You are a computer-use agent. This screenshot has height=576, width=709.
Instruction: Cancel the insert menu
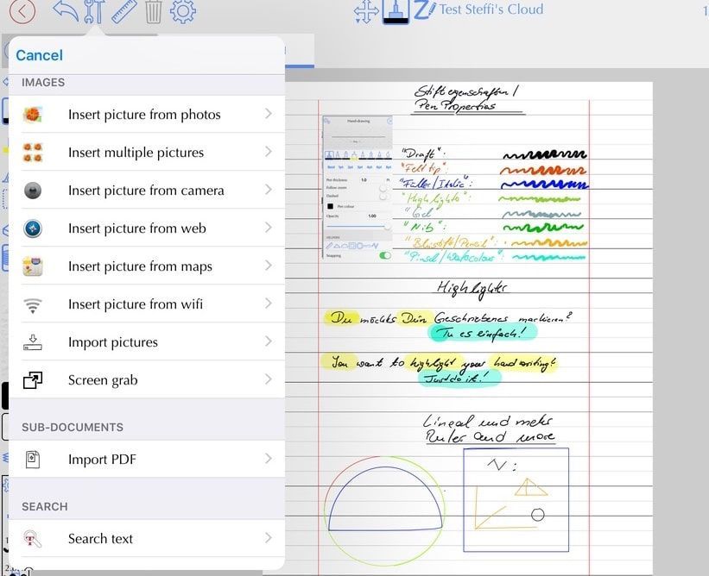pyautogui.click(x=40, y=55)
